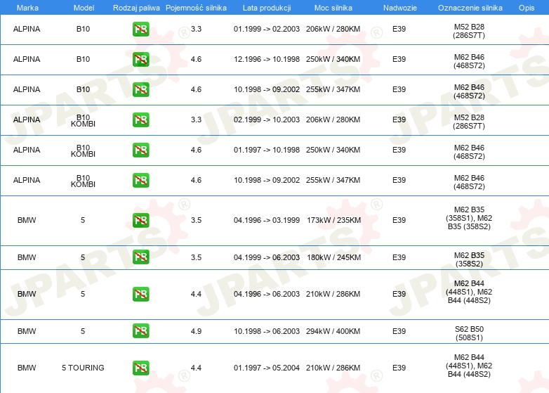Screen dimensions: 549x393
Task: Click the 5 TOURING model cell
Action: (83, 368)
